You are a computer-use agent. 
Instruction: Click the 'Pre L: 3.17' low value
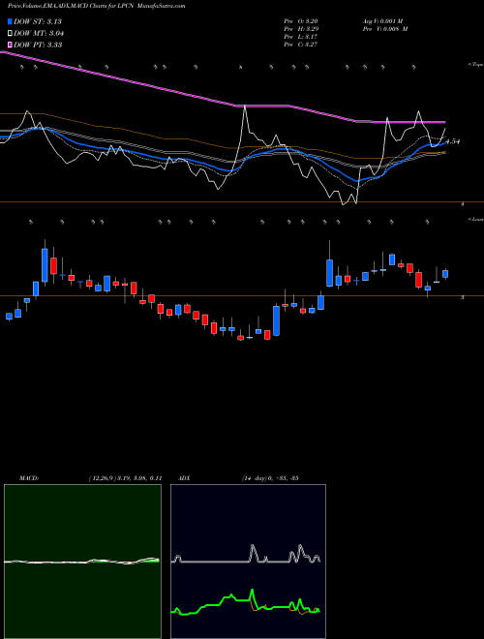[x=300, y=37]
